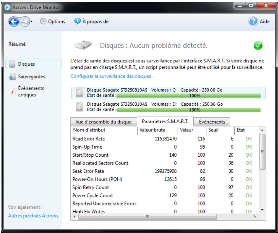Click the disk icon for volume C:
This screenshot has height=233, width=278.
coord(80,92)
